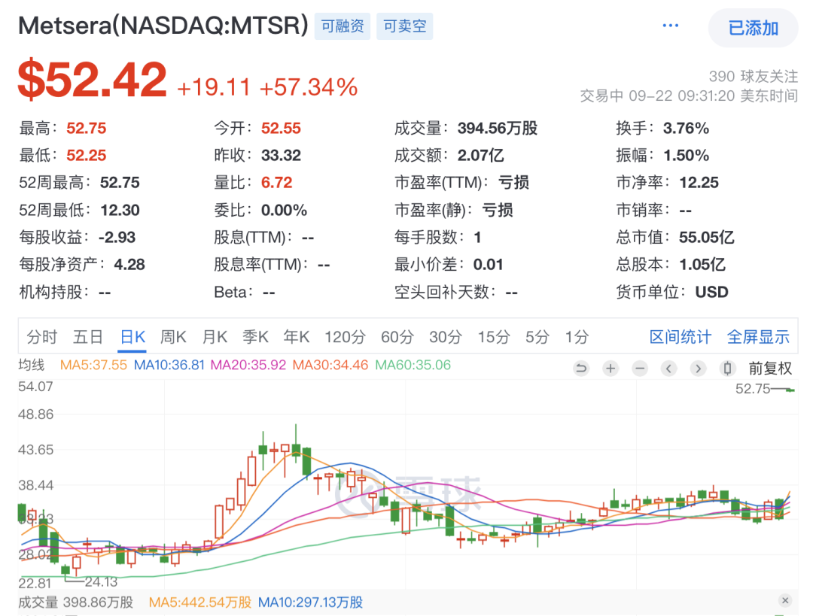Select the 30分 chart tab
Viewport: 813px width, 616px height.
pos(446,337)
